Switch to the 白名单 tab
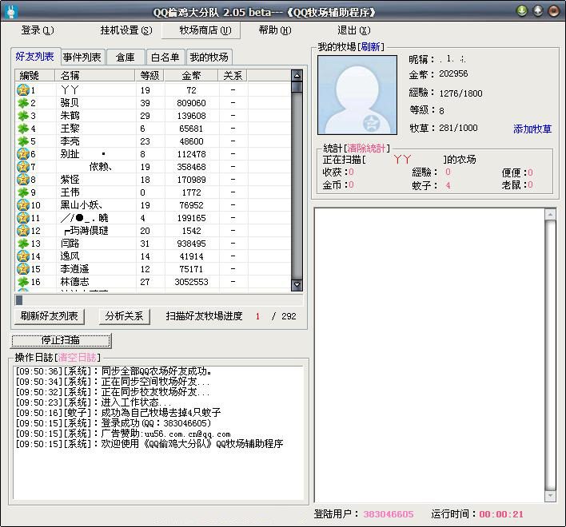The image size is (566, 527). tap(165, 57)
